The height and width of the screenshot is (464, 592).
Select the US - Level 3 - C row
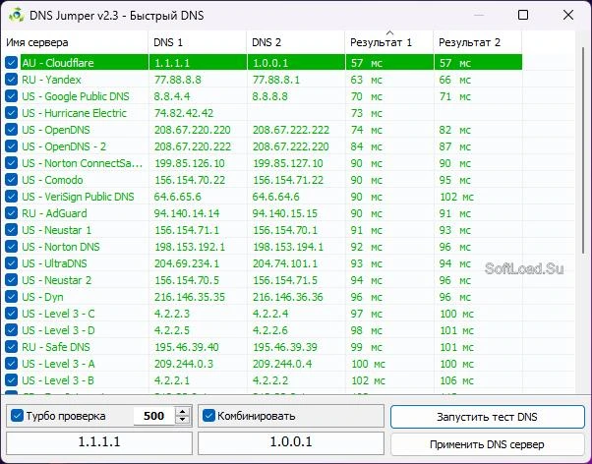tap(264, 314)
